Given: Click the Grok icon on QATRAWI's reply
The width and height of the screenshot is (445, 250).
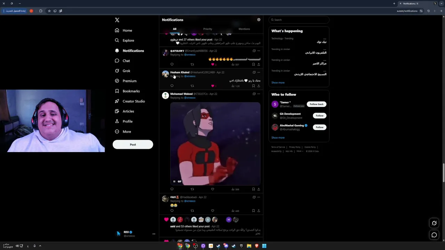Looking at the screenshot, I should coord(254,51).
